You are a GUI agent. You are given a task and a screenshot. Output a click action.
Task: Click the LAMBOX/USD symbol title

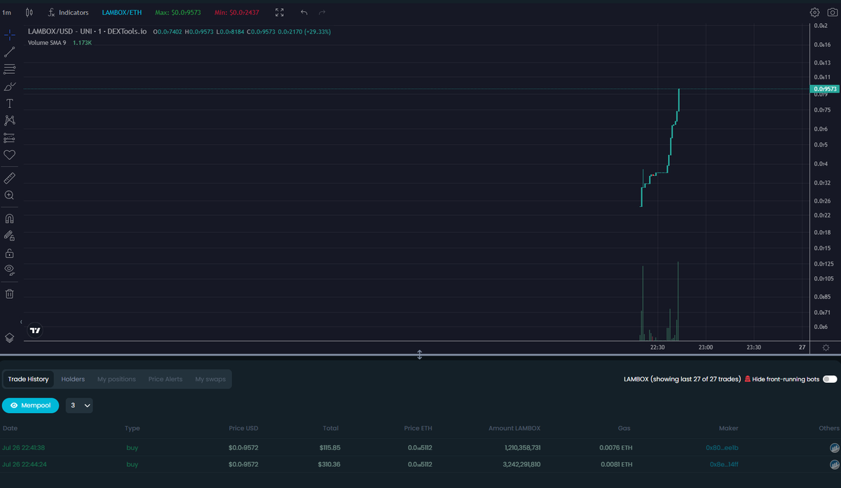pyautogui.click(x=88, y=32)
